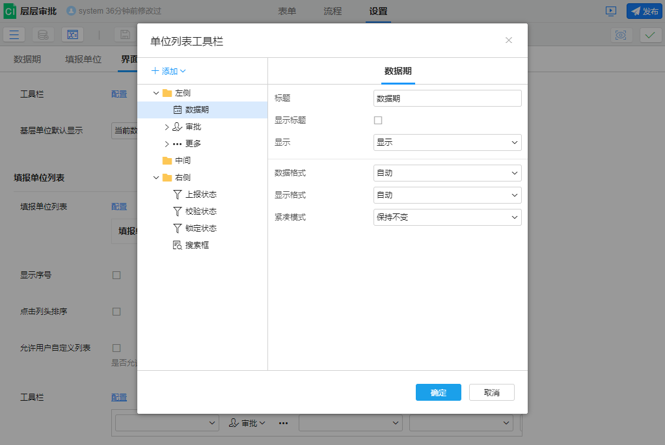Click the 发布 publish button
Image resolution: width=665 pixels, height=445 pixels.
coord(644,11)
